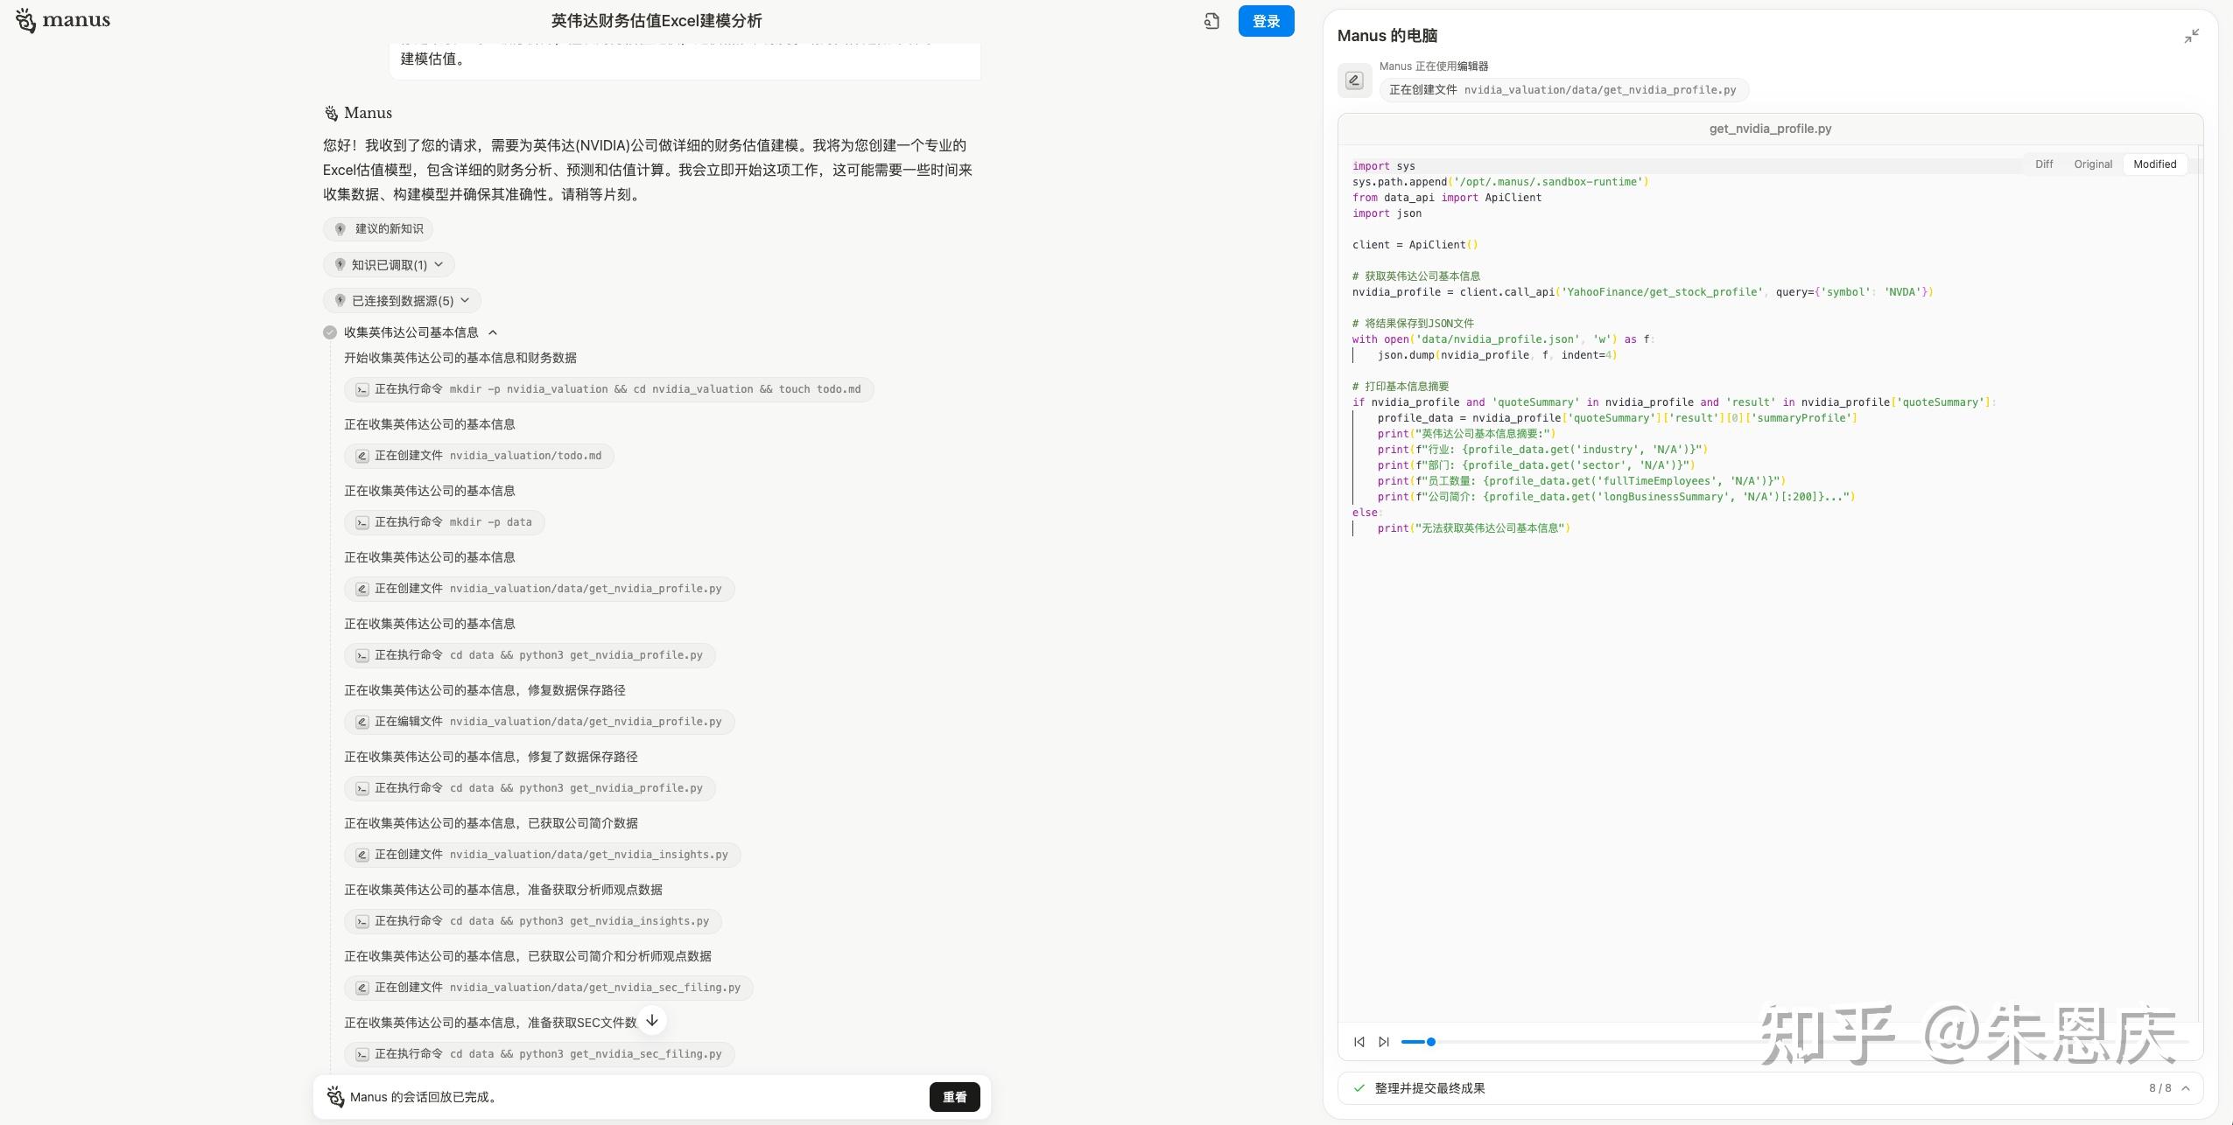Click the blue login button
The image size is (2233, 1125).
1266,21
